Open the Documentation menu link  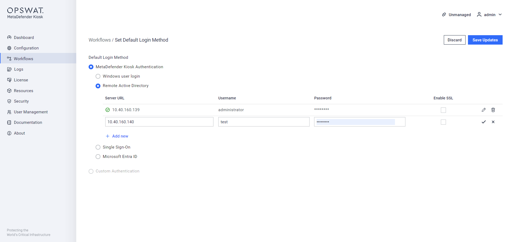38,122
